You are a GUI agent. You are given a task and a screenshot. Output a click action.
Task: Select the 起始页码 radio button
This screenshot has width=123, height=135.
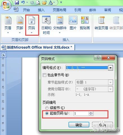point(47,113)
